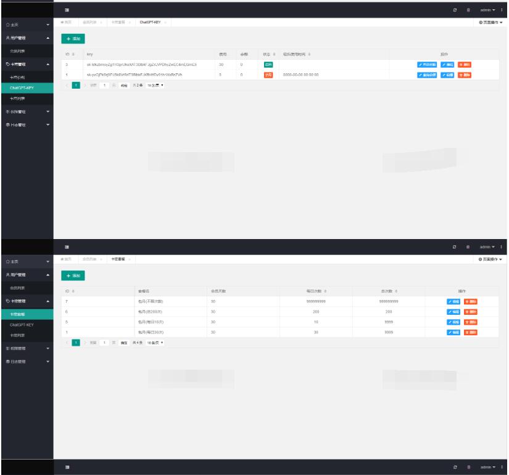Click the sidebar collapse icon above the ChatGPT-KEY tab
The height and width of the screenshot is (475, 509).
[x=67, y=10]
